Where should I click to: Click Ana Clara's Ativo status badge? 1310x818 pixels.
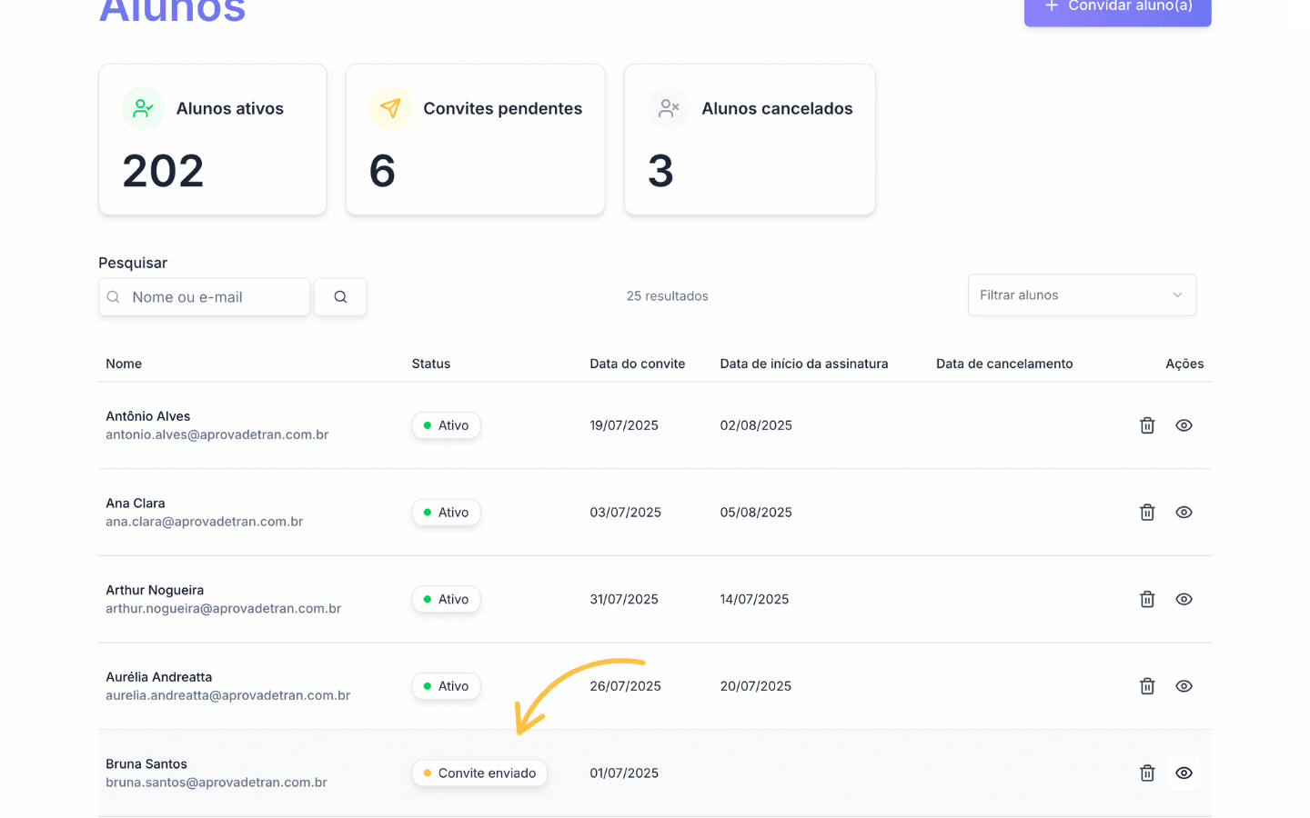447,513
